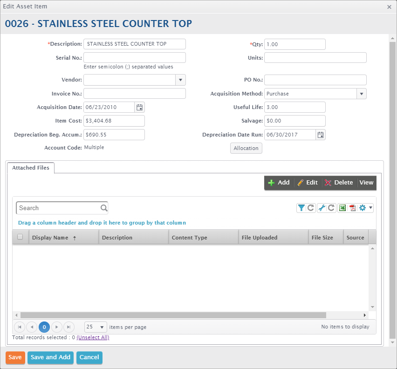Open the gear settings dropdown menu
Viewport: 397px width, 369px height.
click(366, 208)
